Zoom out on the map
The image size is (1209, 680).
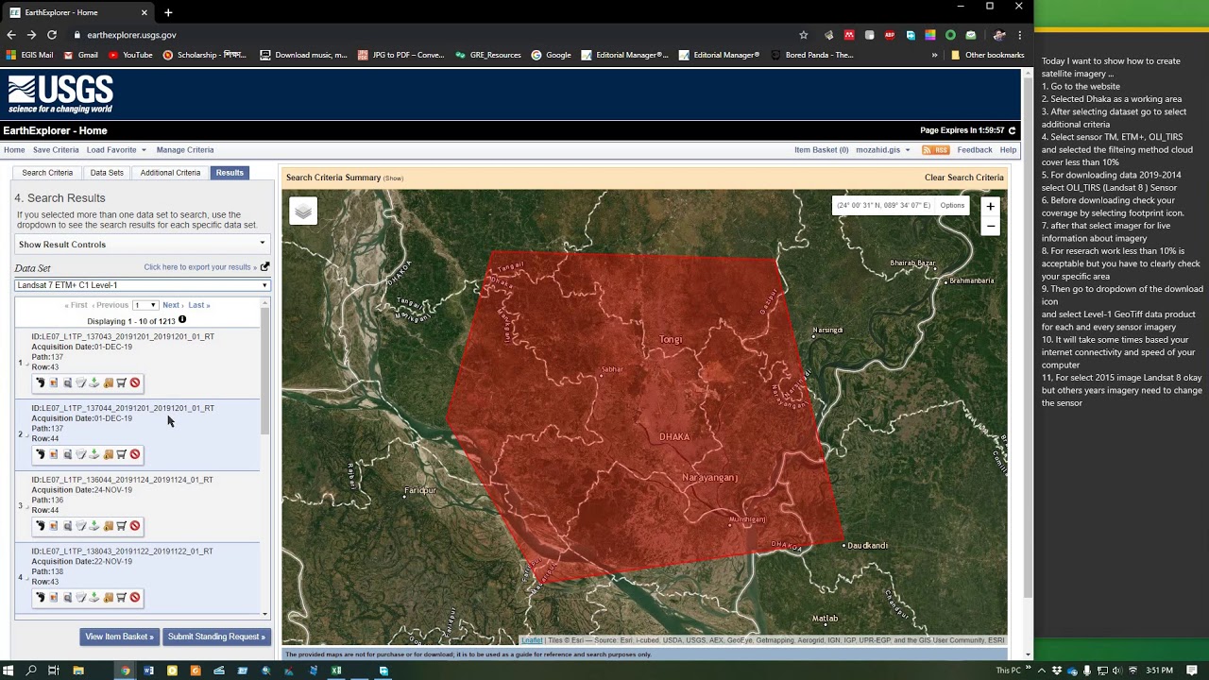(x=990, y=226)
